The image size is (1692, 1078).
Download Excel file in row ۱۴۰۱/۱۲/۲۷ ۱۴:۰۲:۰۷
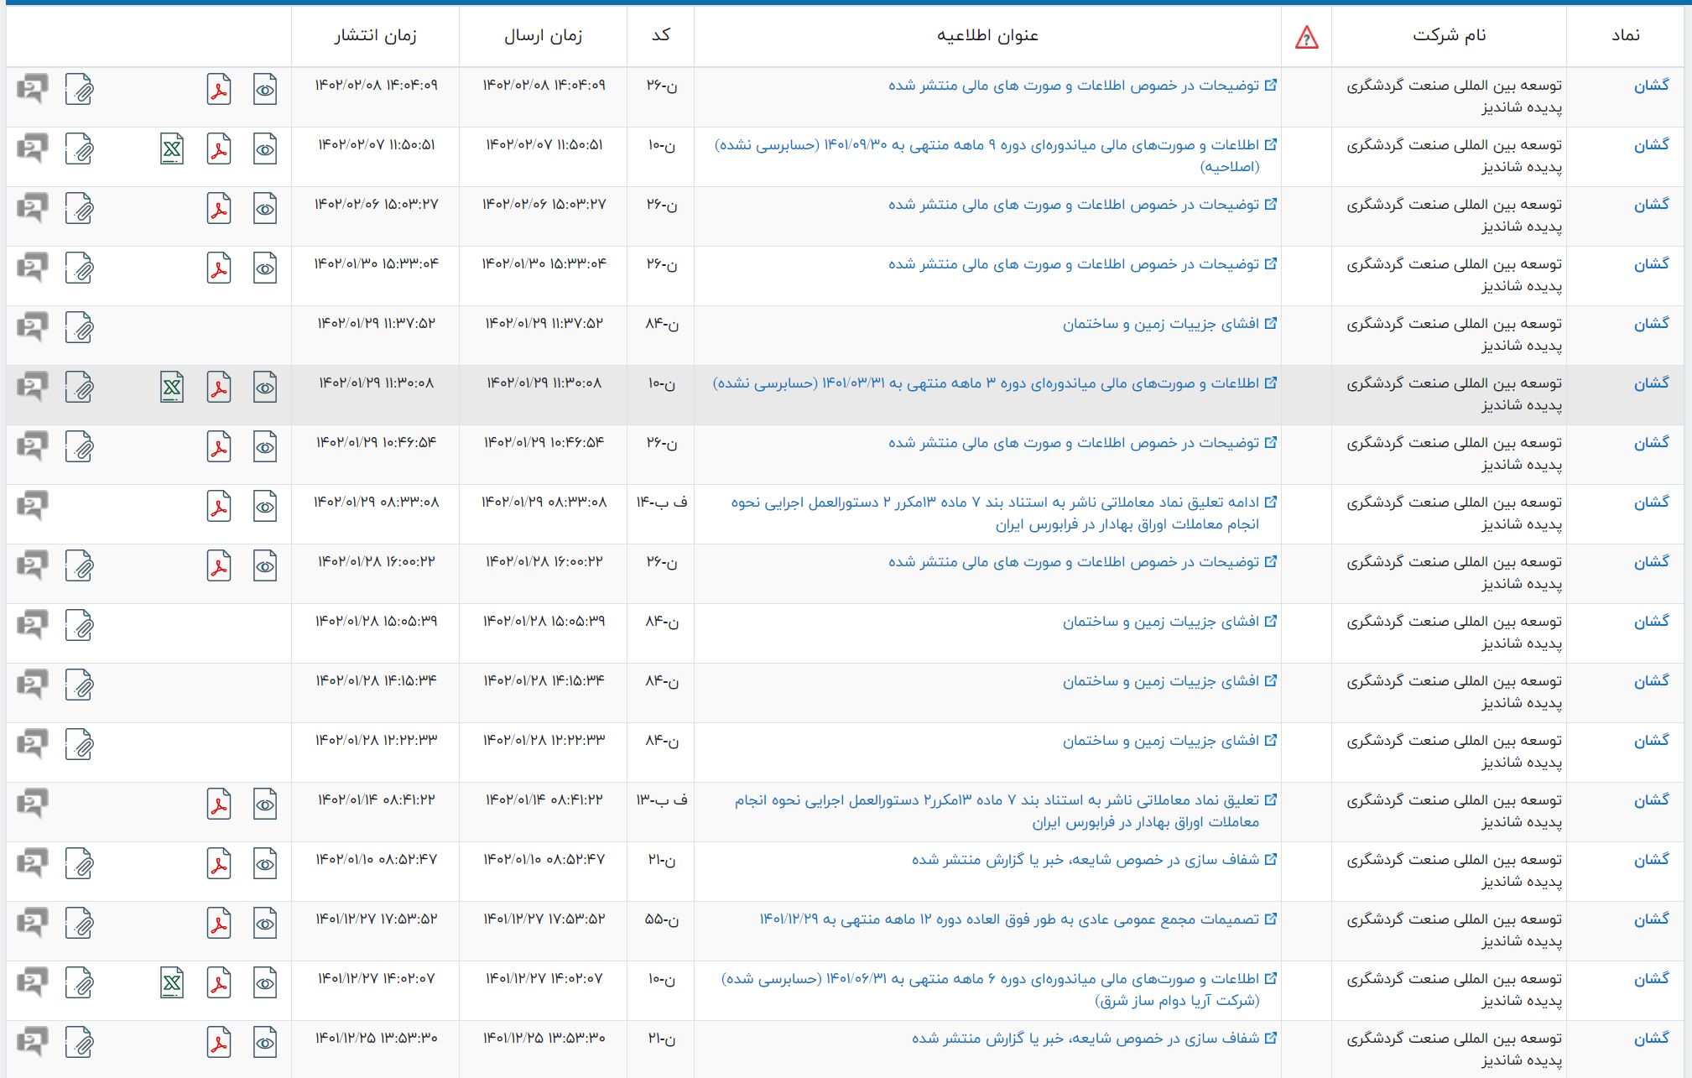tap(172, 983)
